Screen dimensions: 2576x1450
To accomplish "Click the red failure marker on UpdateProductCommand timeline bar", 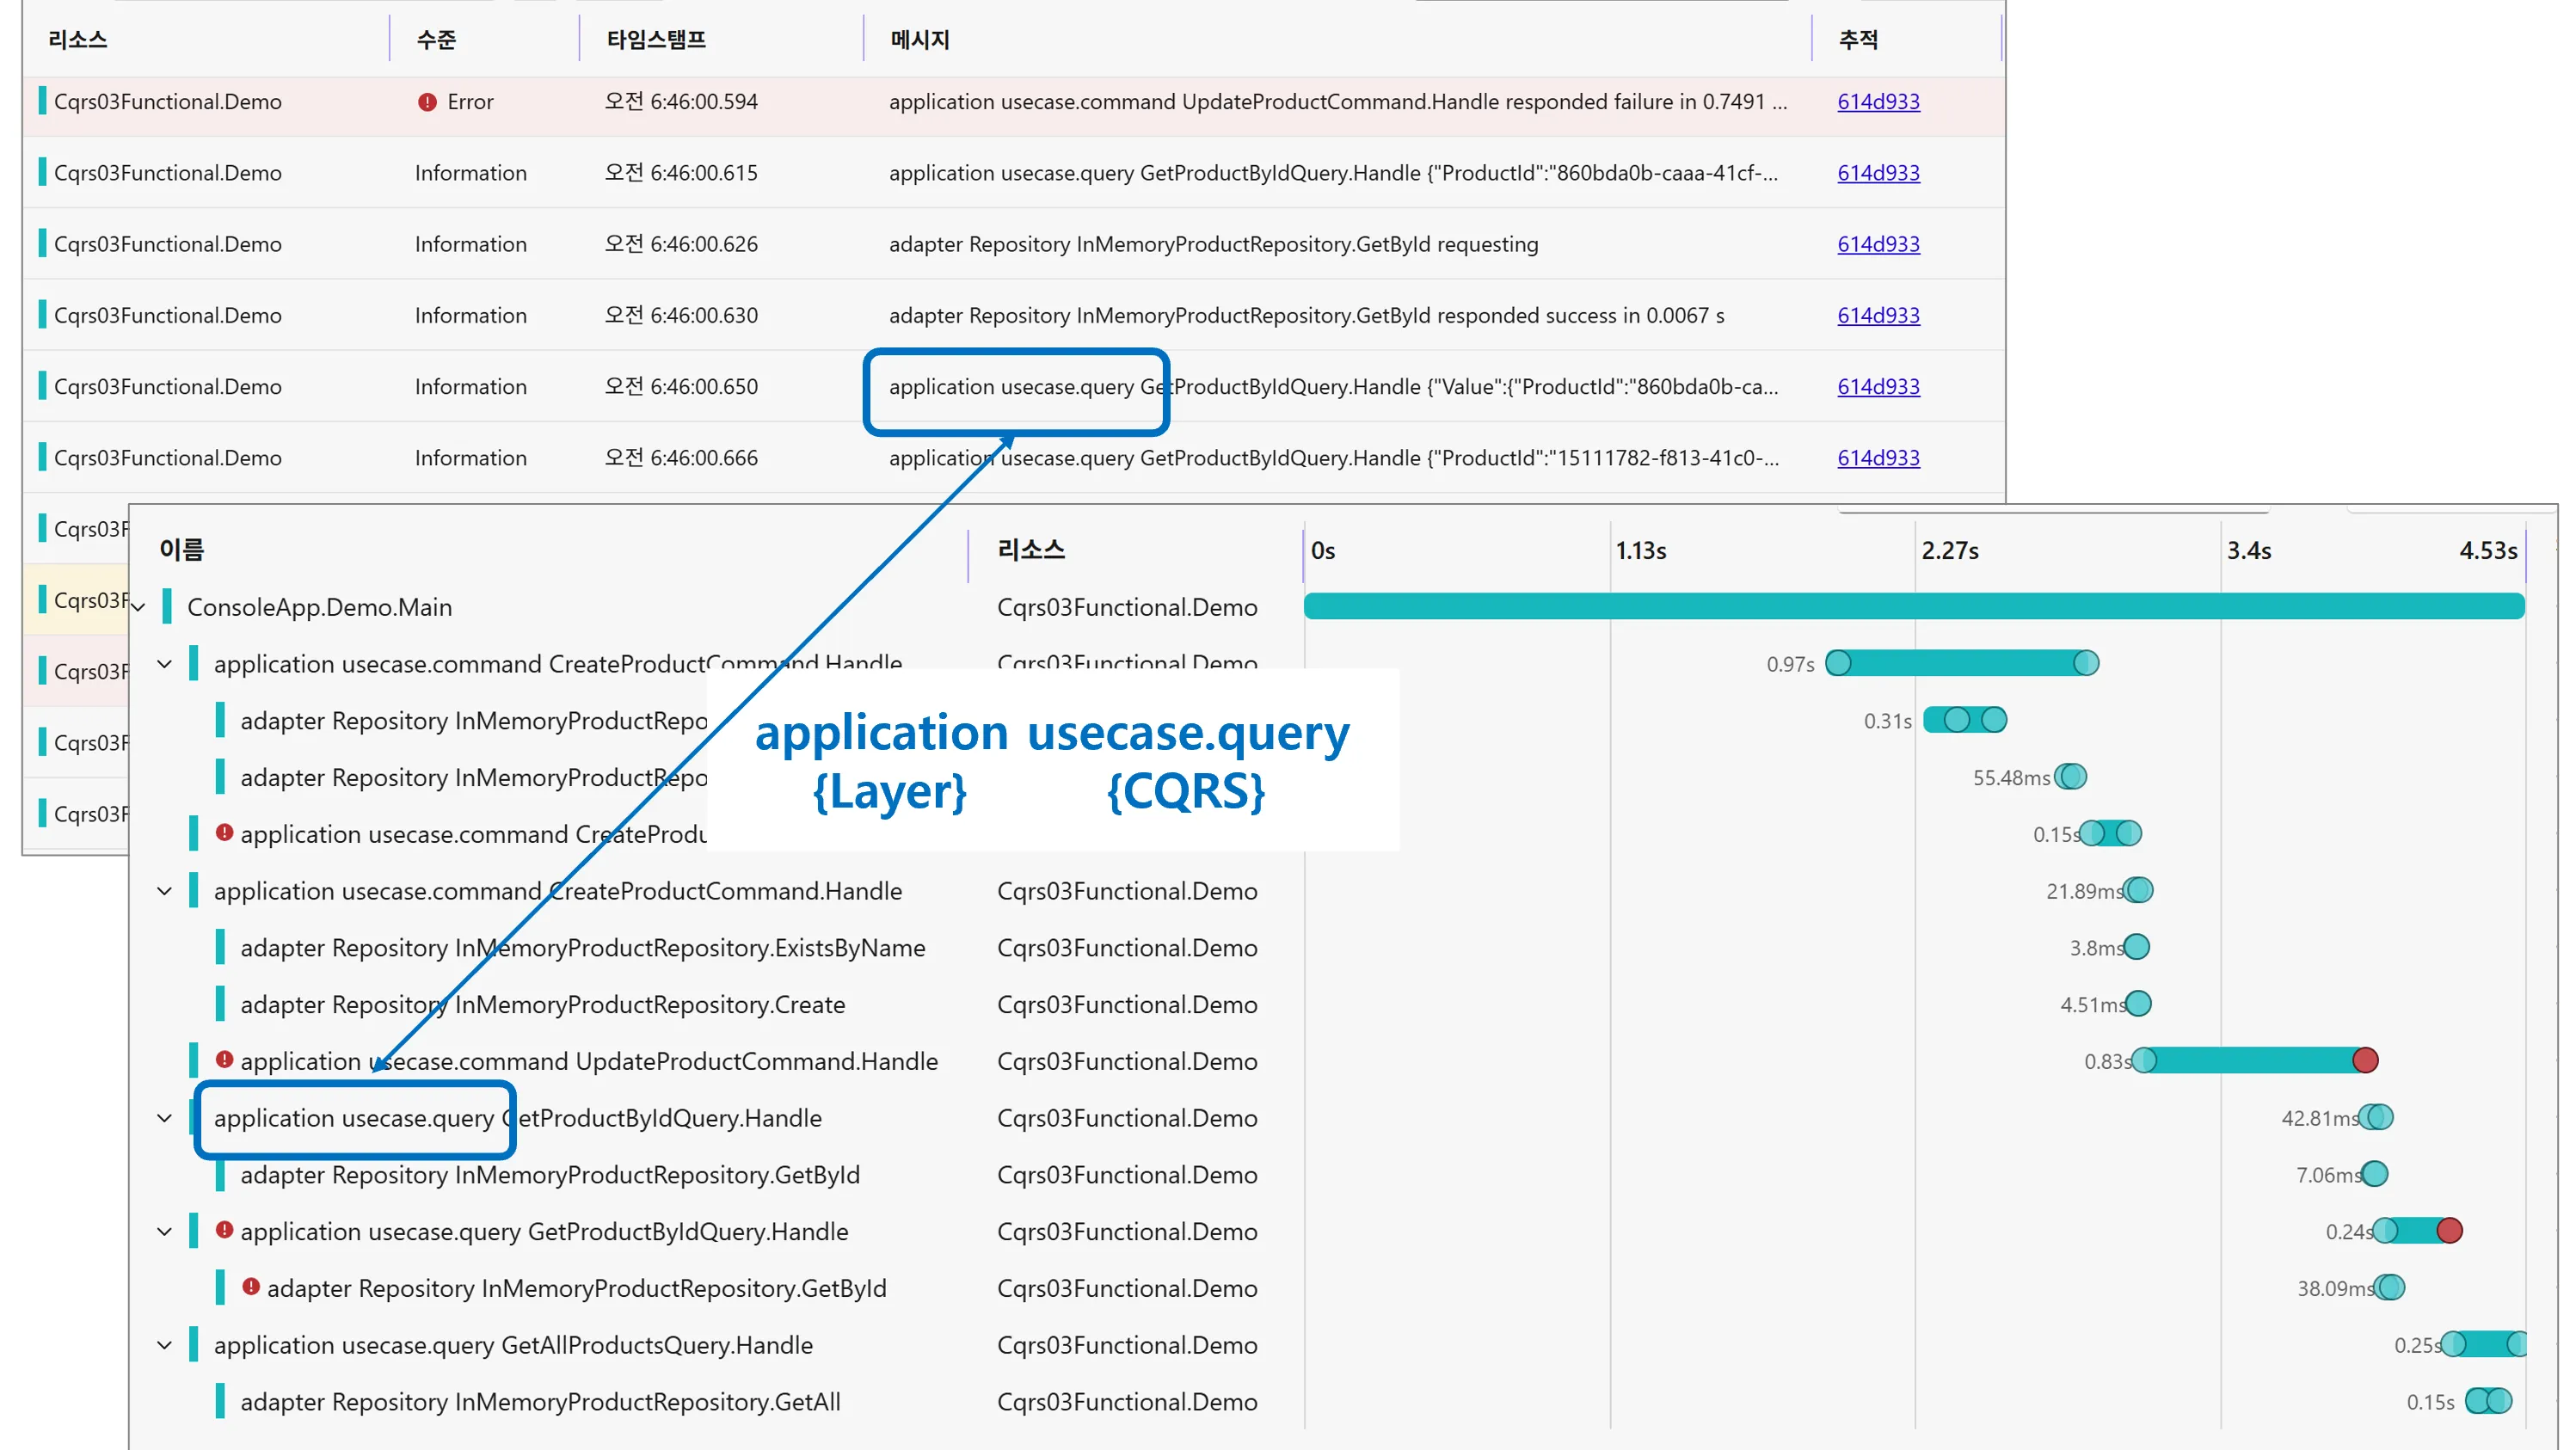I will [2366, 1061].
